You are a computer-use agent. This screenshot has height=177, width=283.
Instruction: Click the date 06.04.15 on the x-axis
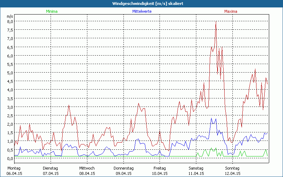click(15, 173)
